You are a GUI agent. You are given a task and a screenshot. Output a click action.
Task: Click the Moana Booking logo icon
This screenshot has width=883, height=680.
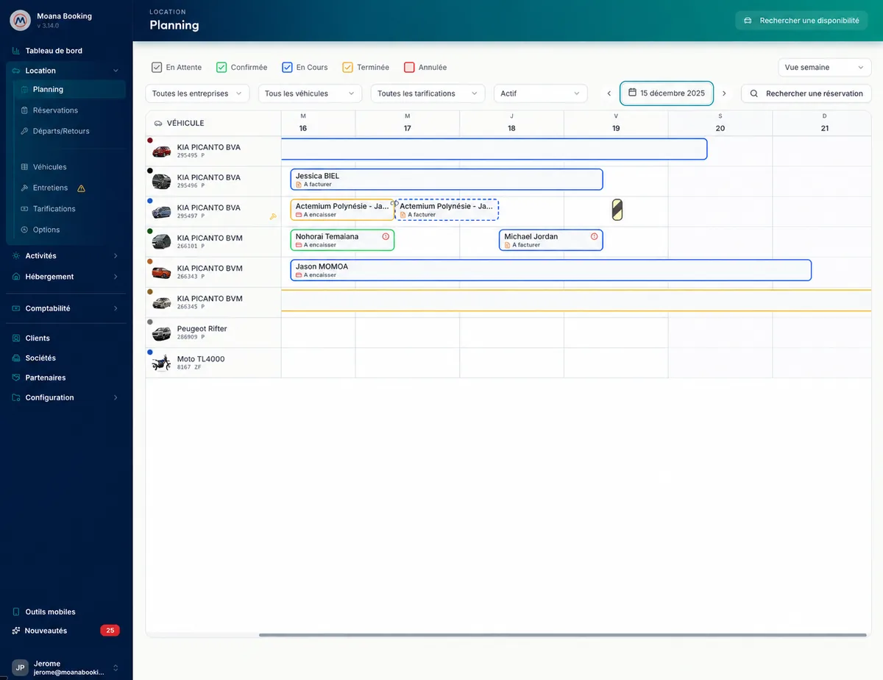click(20, 20)
